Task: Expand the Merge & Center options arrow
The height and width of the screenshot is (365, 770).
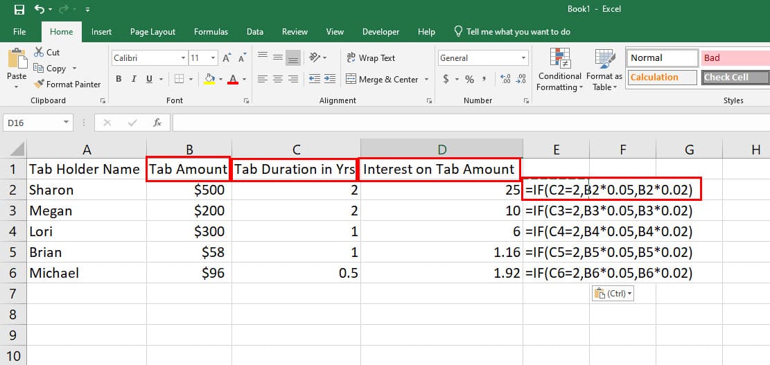Action: click(x=426, y=79)
